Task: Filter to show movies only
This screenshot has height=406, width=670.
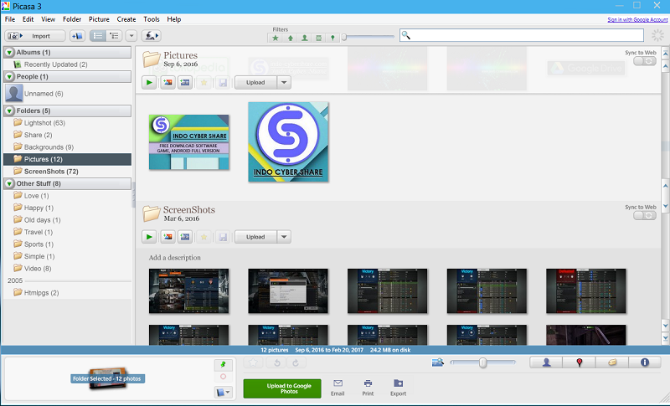Action: coord(318,38)
